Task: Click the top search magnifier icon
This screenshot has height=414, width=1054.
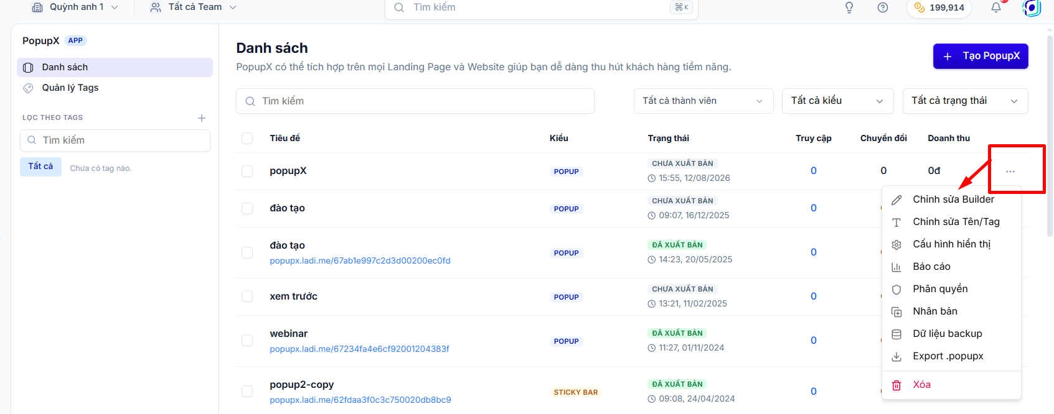Action: (399, 7)
